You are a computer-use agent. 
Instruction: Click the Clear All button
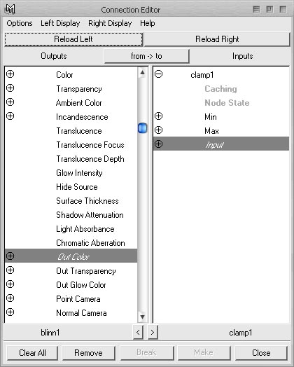click(x=32, y=353)
